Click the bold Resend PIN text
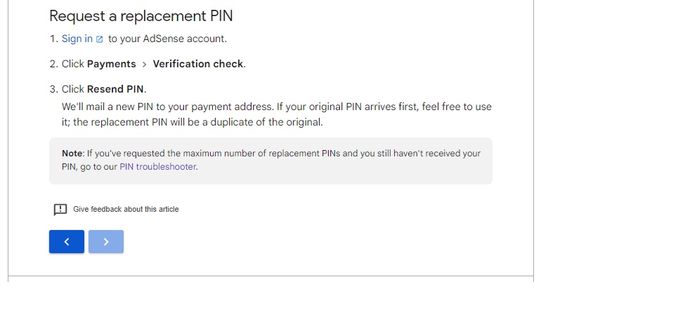 (x=115, y=89)
